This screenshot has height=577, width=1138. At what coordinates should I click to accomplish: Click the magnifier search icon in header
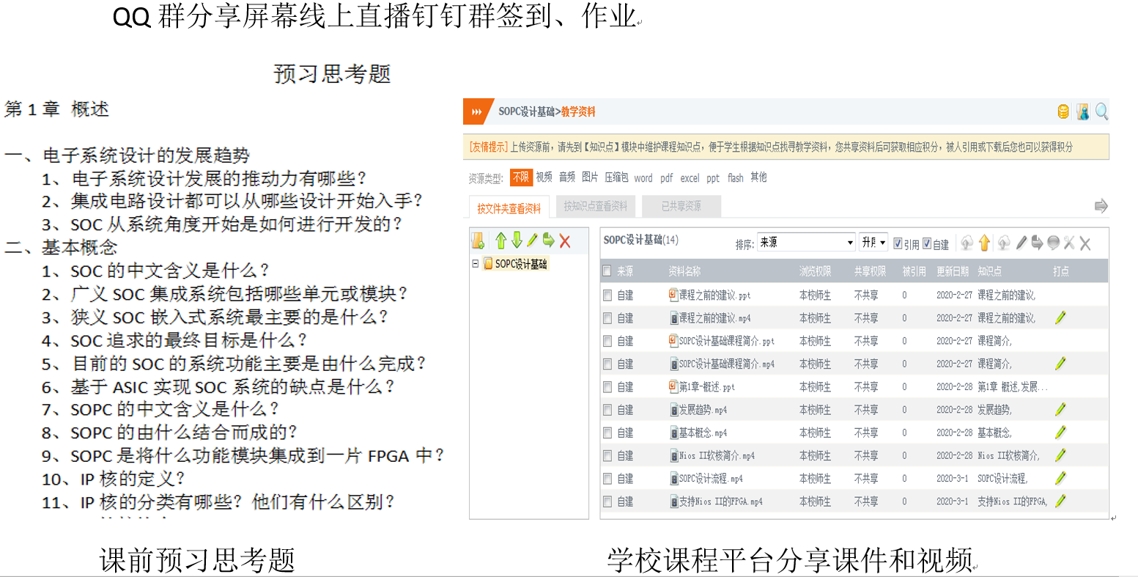tap(1101, 111)
